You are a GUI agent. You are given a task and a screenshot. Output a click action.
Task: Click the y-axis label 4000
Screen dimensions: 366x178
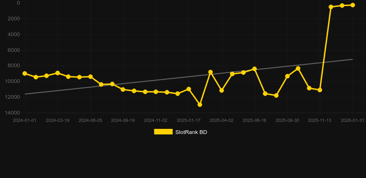14,35
